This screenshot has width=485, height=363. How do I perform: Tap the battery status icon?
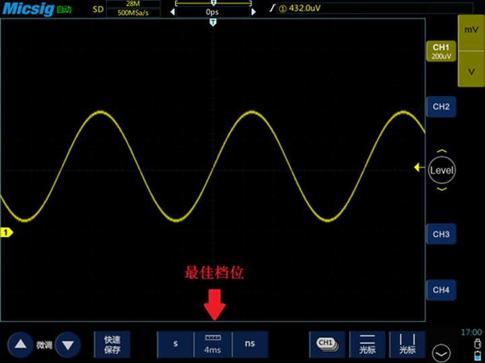[x=478, y=355]
